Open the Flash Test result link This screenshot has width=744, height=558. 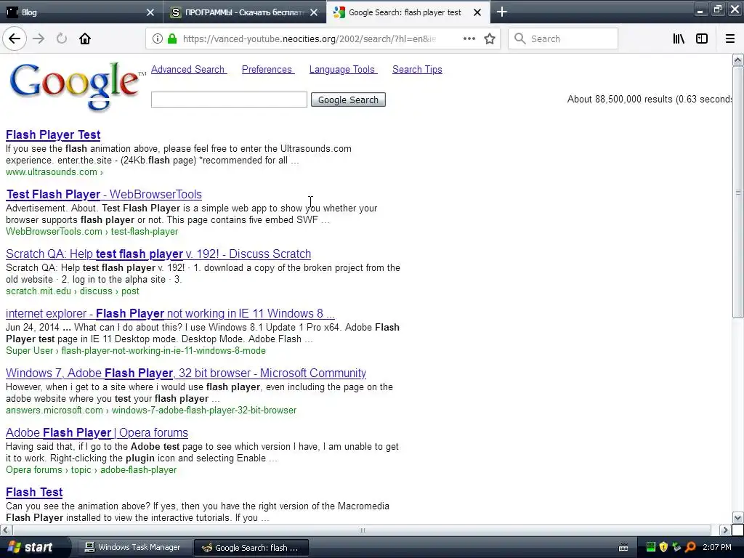tap(34, 492)
